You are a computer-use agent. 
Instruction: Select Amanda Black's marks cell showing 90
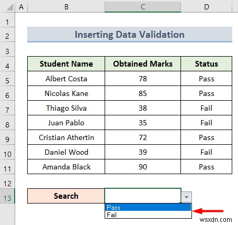(143, 167)
